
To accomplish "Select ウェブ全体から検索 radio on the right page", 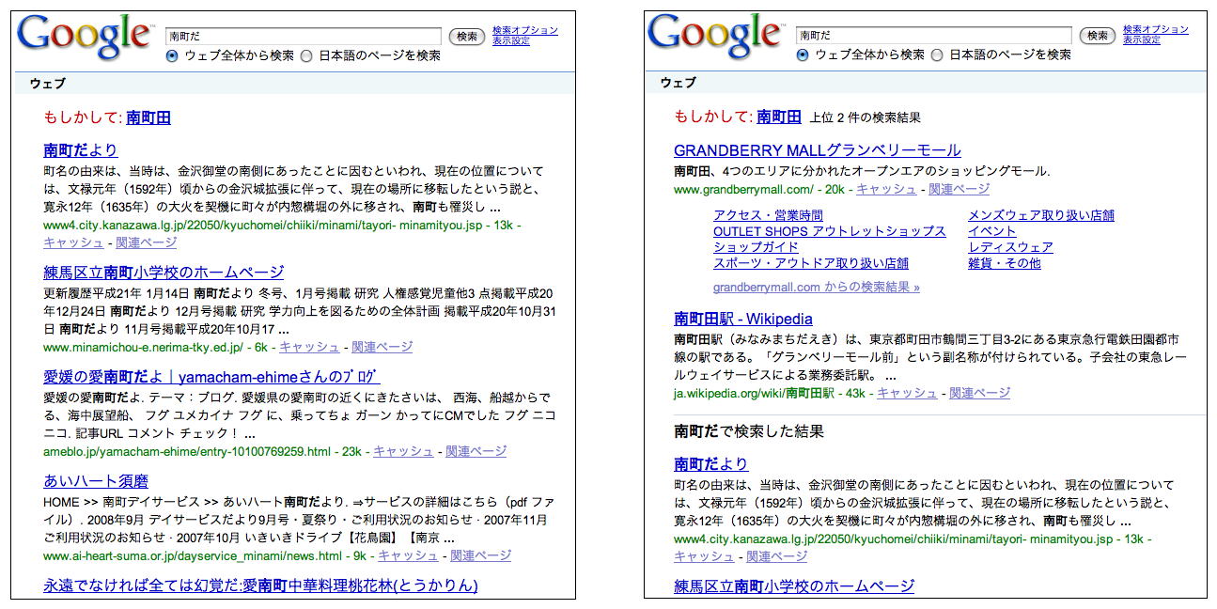I will pyautogui.click(x=803, y=55).
